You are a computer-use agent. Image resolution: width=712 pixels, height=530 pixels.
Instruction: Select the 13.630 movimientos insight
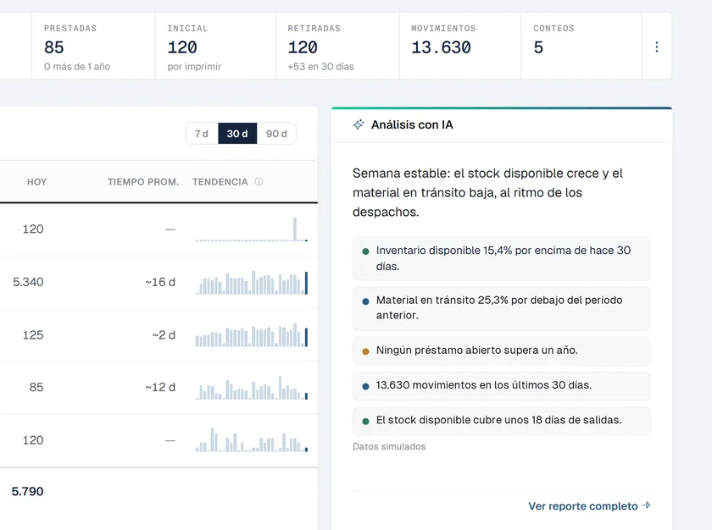click(501, 385)
